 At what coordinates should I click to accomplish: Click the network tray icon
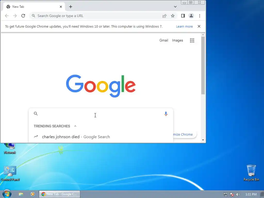(226, 194)
